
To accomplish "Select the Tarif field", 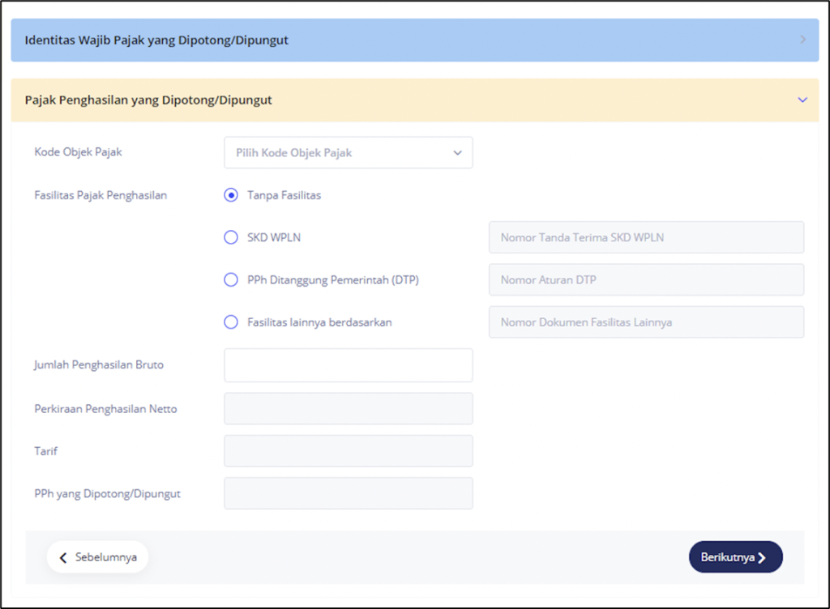I will [348, 451].
